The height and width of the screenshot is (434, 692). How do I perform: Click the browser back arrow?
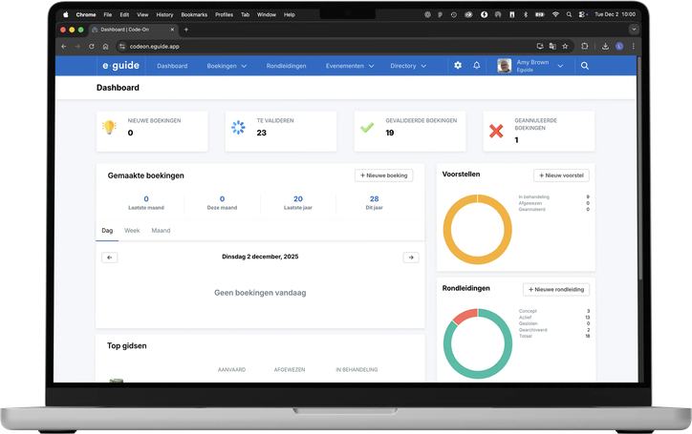click(x=64, y=47)
